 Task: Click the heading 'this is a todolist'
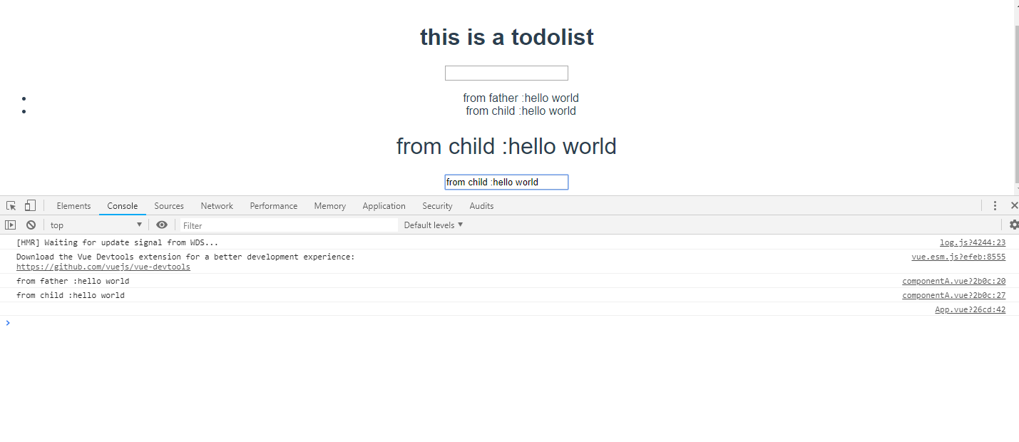point(507,37)
